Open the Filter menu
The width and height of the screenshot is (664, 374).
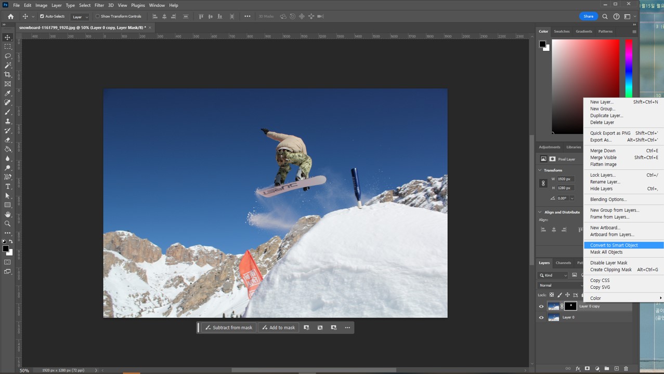pyautogui.click(x=99, y=5)
